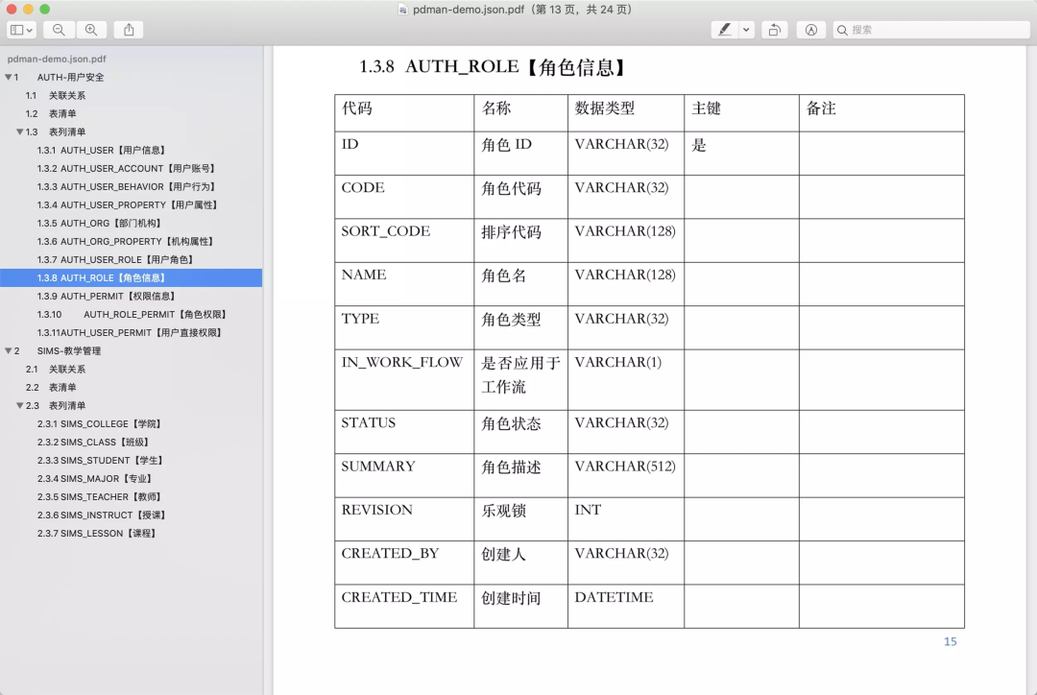Collapse the 1.3 表列清单 disclosure triangle
The image size is (1037, 695).
point(20,132)
